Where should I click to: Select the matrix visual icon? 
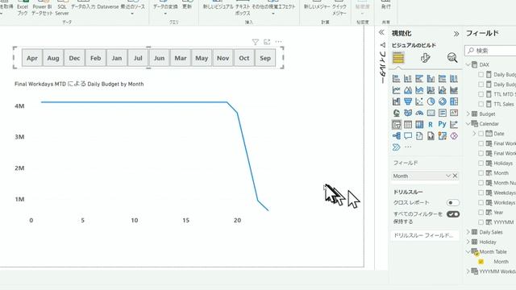pyautogui.click(x=419, y=125)
